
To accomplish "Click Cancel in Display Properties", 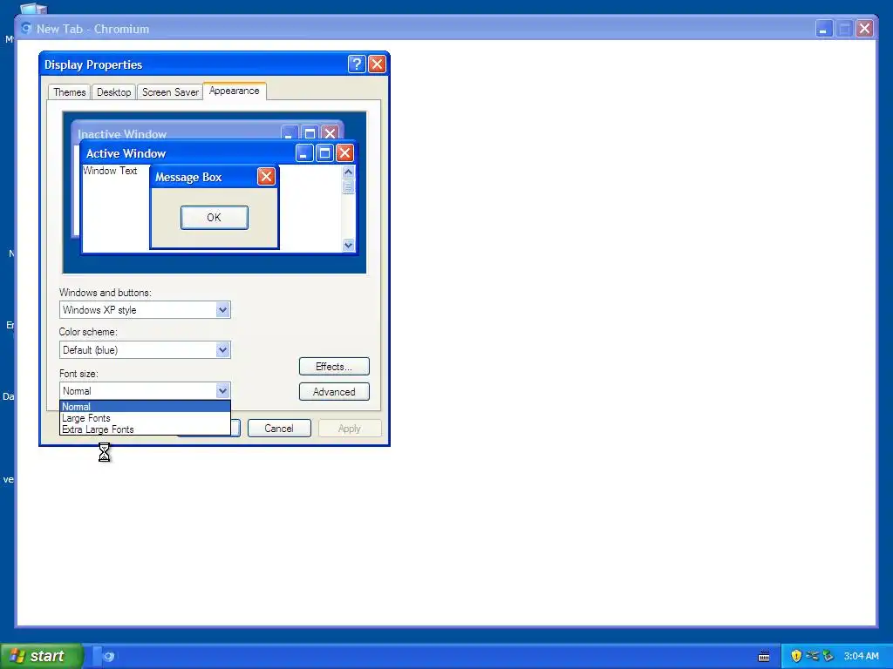I will point(279,429).
